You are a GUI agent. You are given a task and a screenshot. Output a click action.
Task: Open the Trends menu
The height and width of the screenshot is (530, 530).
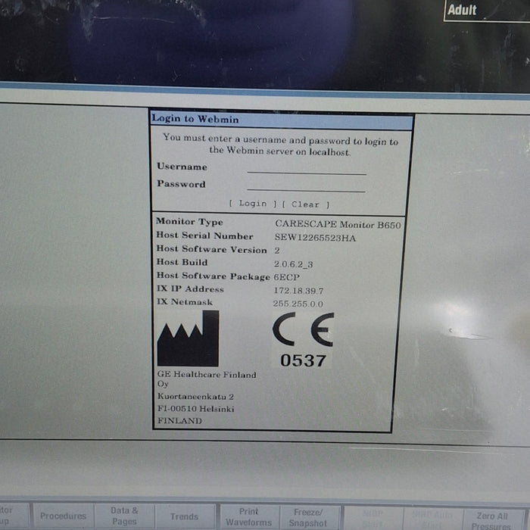[x=185, y=516]
